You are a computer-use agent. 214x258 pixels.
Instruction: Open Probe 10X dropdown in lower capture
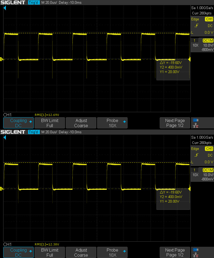(112, 252)
